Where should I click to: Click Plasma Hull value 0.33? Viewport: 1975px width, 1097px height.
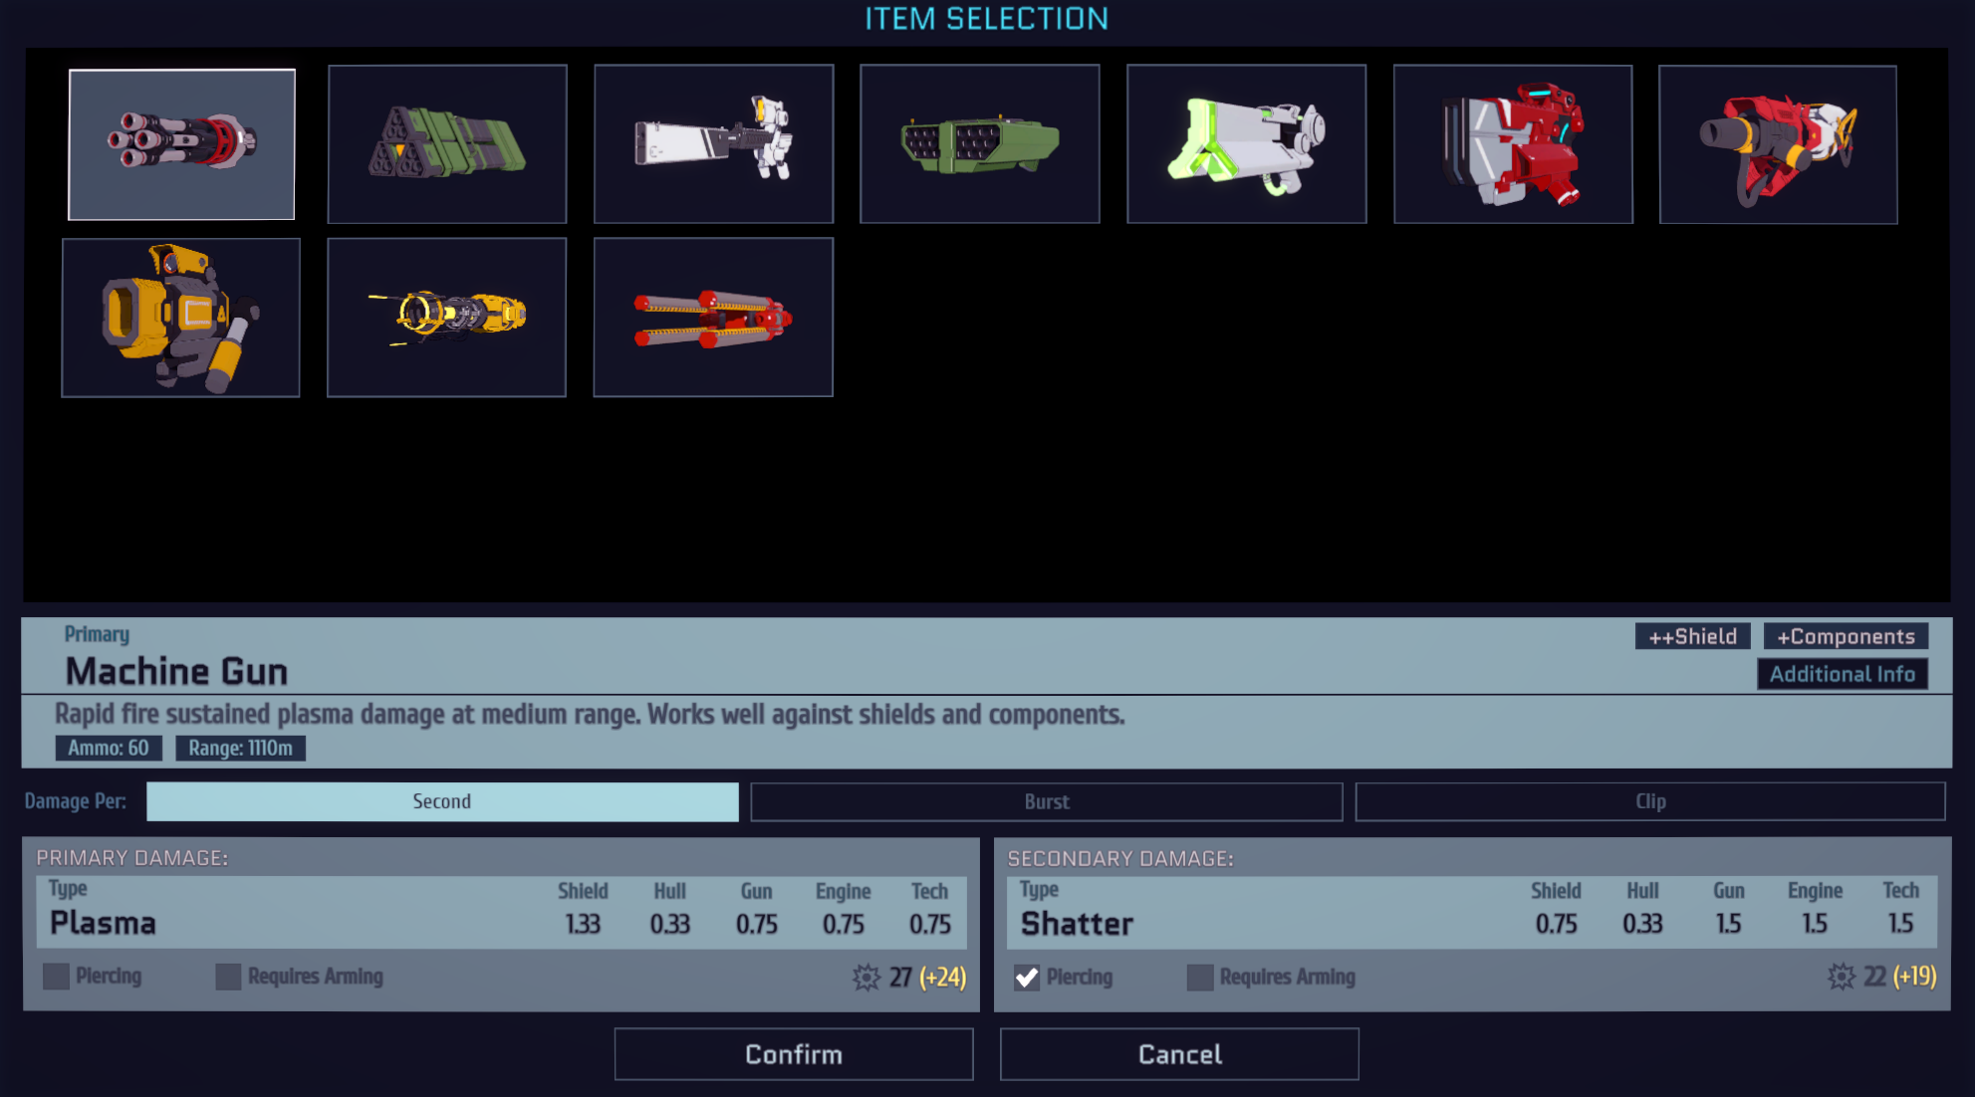point(669,925)
